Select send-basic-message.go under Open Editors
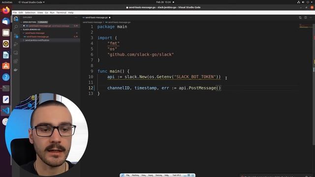Viewport: 315px width, 177px height. 50,26
